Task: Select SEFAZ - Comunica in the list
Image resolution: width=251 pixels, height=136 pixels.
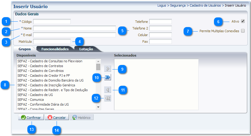Action: (x=31, y=100)
